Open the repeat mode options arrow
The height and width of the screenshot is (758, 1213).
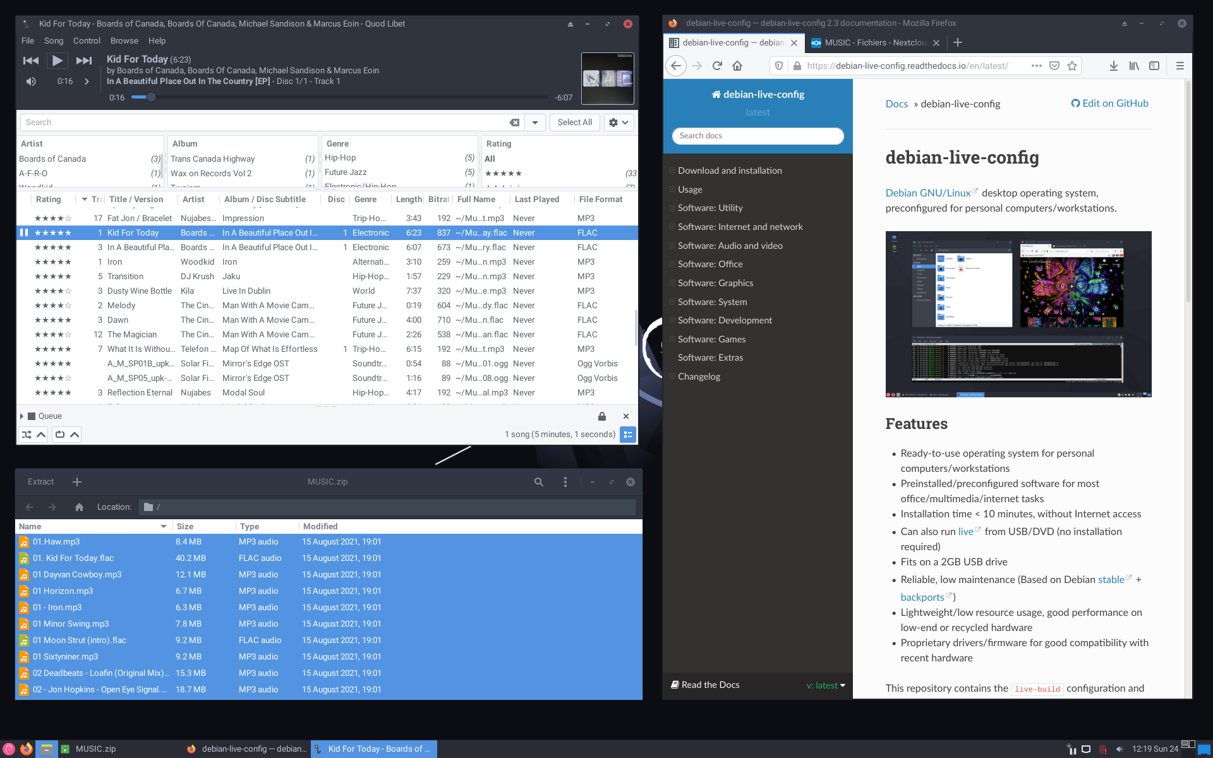(75, 435)
